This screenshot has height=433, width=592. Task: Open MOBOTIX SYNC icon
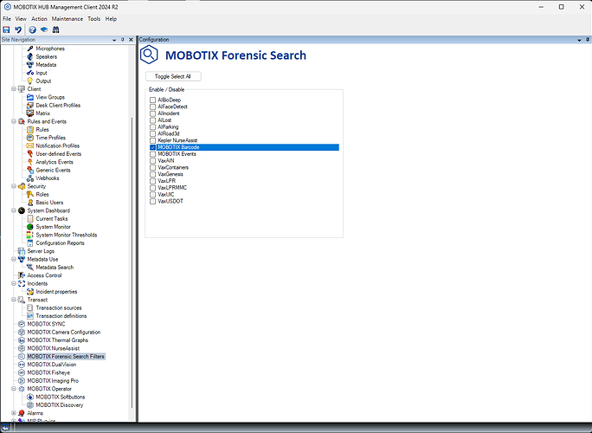coord(22,324)
